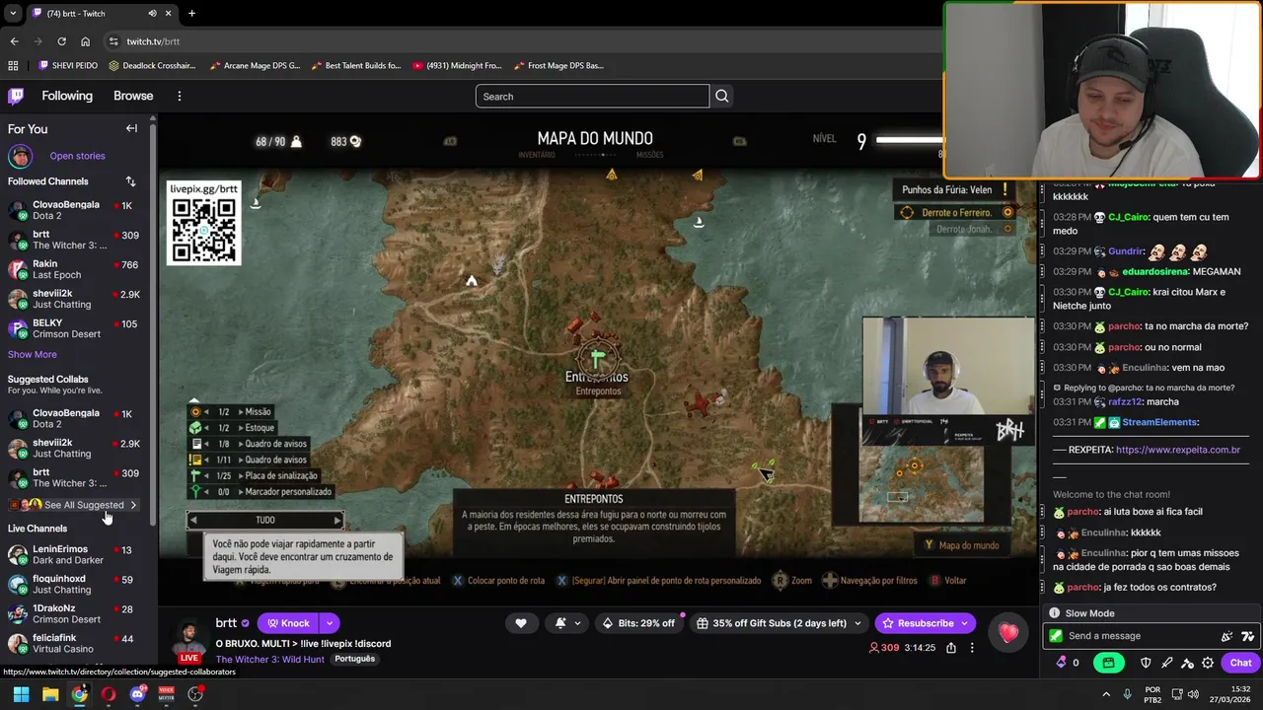Open the notification bell settings
The image size is (1263, 710).
tap(567, 623)
